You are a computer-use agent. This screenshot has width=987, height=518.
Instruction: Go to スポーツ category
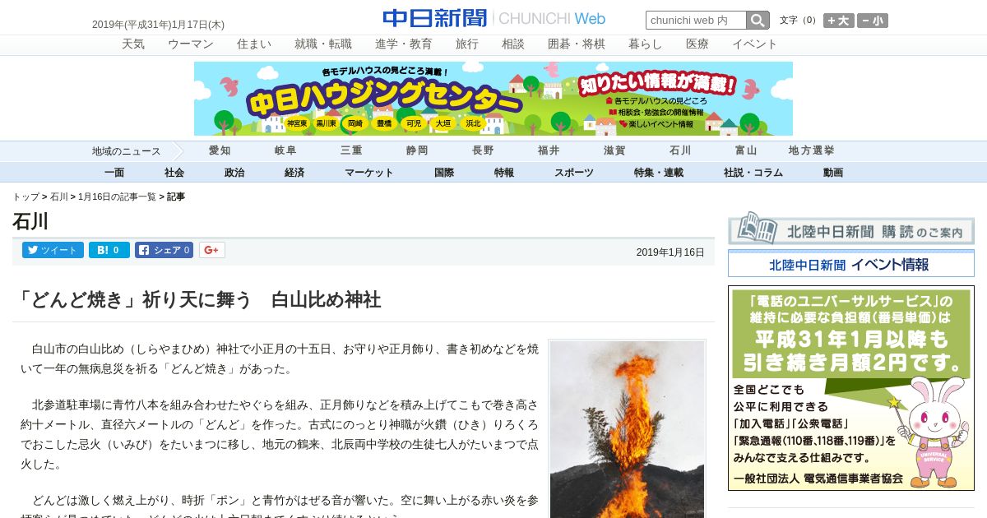pos(574,173)
